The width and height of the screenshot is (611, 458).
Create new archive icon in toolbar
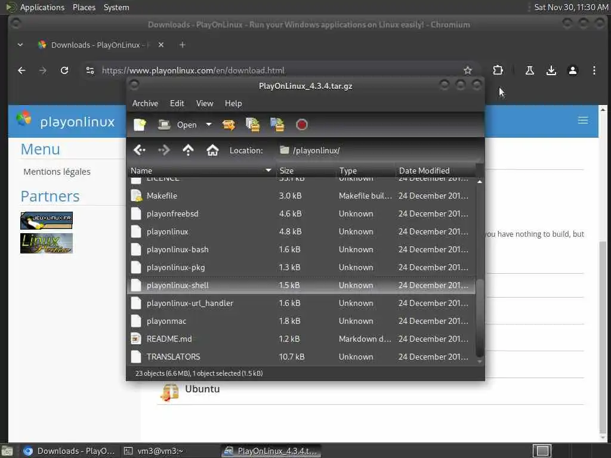(140, 125)
